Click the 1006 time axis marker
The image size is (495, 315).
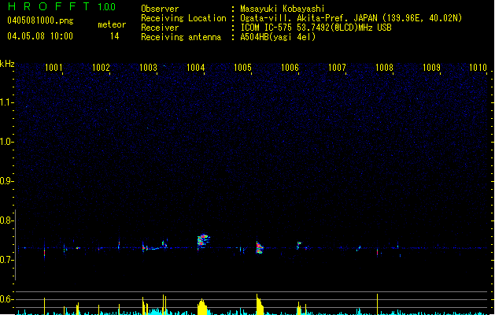point(290,67)
